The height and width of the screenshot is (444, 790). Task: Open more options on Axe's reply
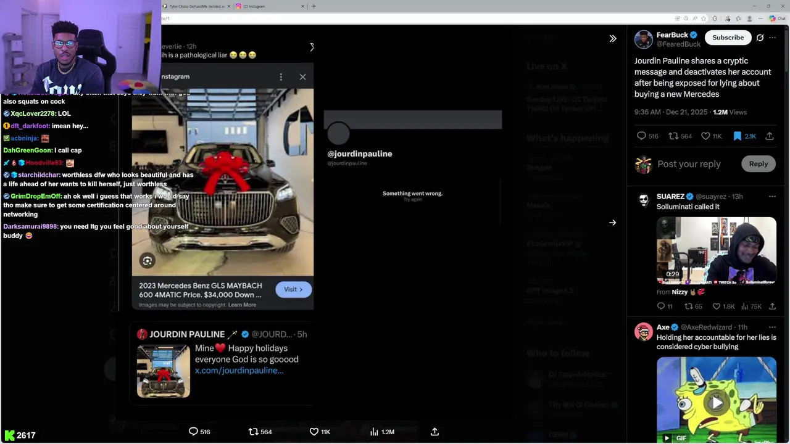tap(772, 327)
